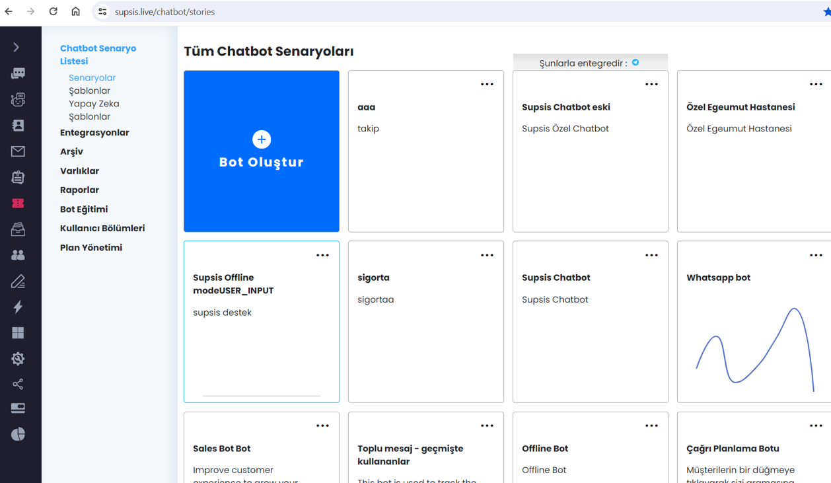Open the Supsis Chatbot eski card title
831x483 pixels.
tap(566, 107)
